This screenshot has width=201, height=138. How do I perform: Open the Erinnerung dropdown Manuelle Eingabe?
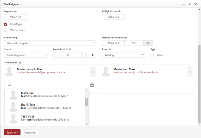(50, 43)
